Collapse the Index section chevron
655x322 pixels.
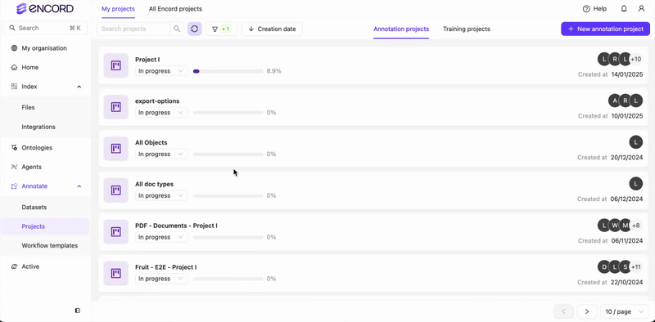pos(79,87)
